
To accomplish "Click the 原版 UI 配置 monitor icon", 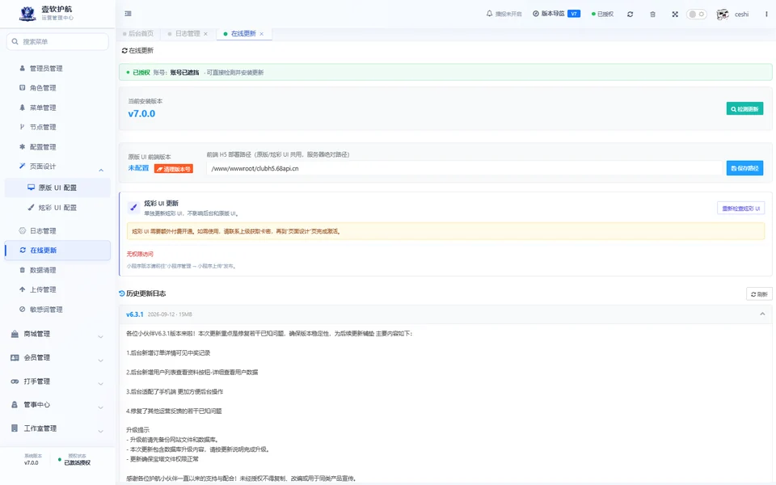I will pyautogui.click(x=32, y=188).
